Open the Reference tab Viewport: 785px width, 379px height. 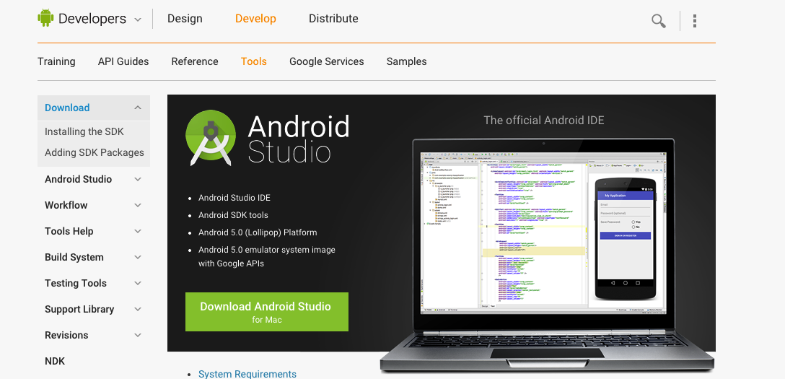coord(195,61)
